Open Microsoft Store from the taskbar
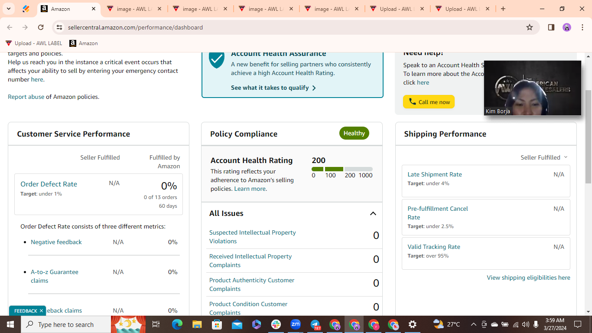The height and width of the screenshot is (333, 592). pos(217,324)
